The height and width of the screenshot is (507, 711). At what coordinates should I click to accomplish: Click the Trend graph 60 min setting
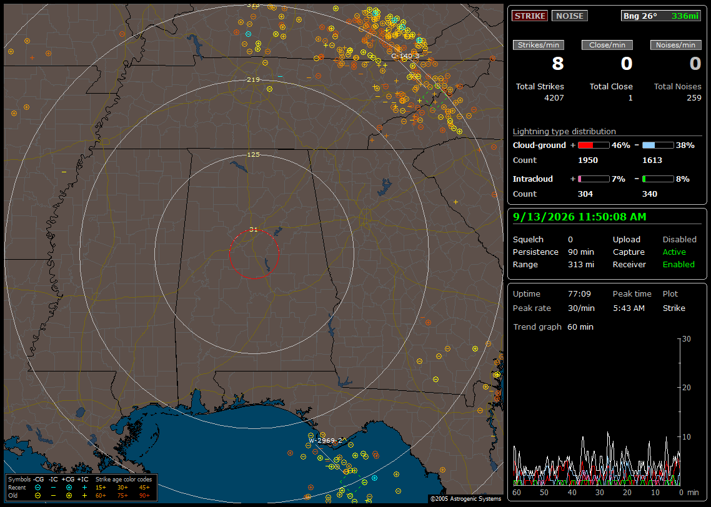553,327
